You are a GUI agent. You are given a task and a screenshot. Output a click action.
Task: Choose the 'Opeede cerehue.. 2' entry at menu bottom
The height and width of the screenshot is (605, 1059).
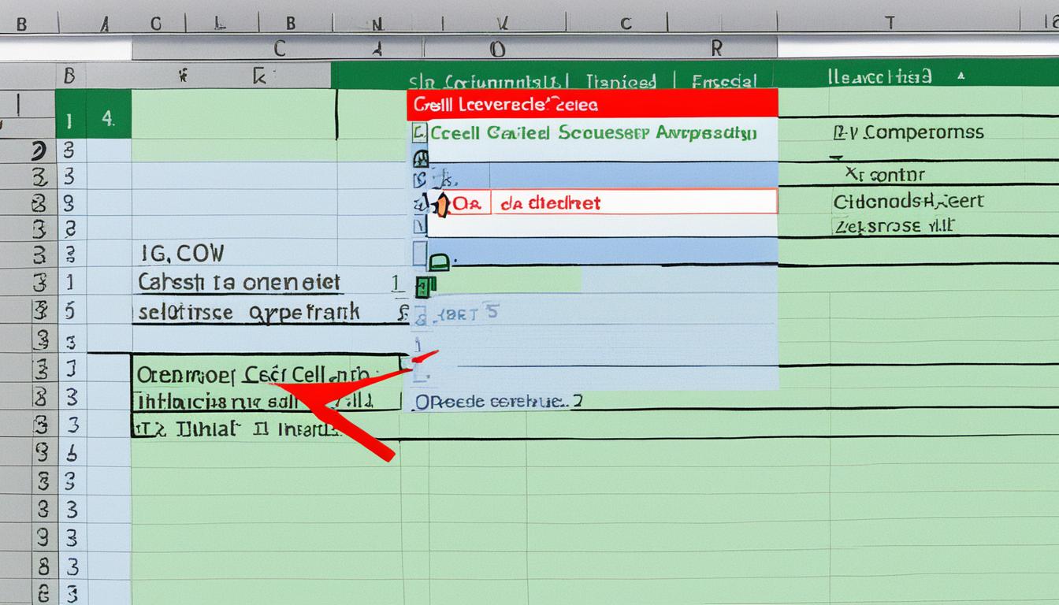(x=498, y=401)
